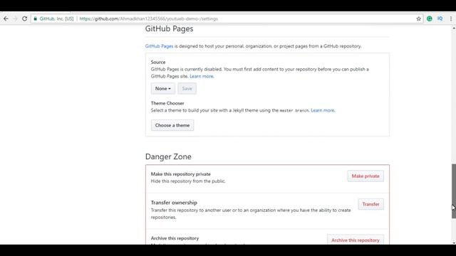456x256 pixels.
Task: Click the Transfer button
Action: point(370,204)
